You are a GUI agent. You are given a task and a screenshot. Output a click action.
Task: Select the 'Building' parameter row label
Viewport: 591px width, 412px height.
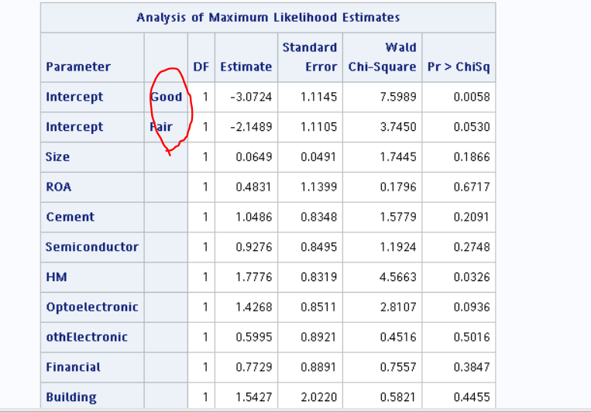[x=71, y=397]
